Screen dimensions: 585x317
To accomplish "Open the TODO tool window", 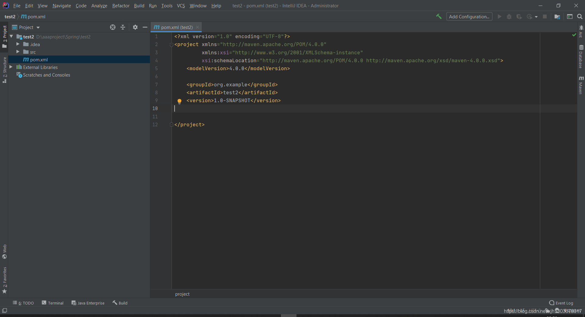I will coord(23,303).
